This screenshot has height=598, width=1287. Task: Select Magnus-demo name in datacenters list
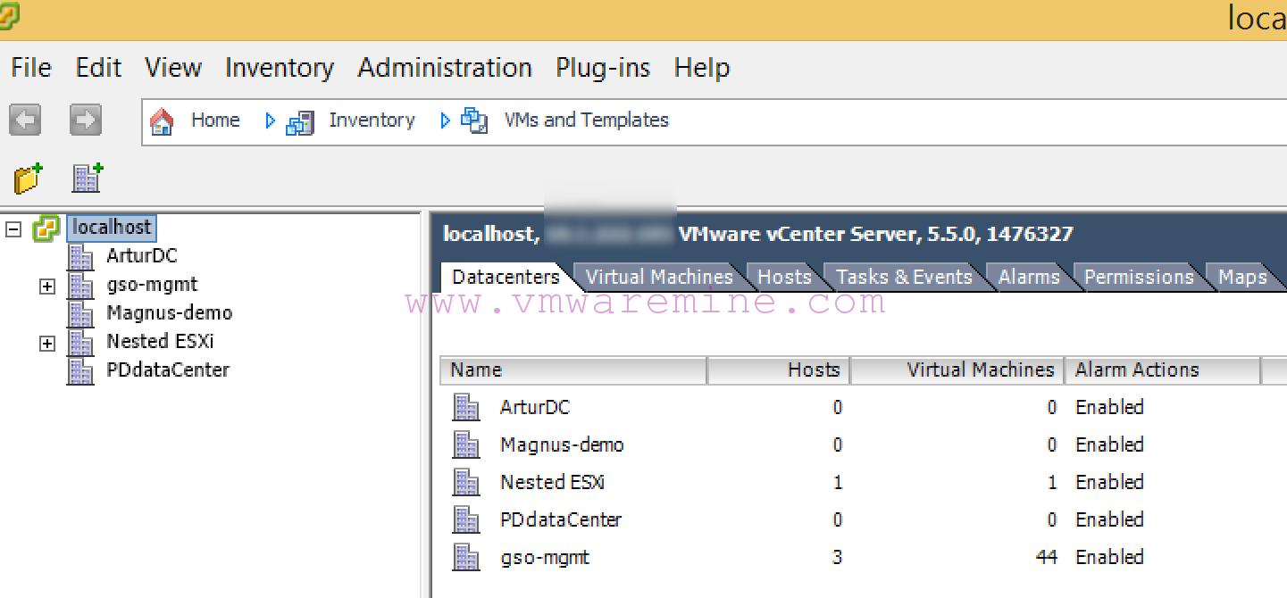(562, 445)
